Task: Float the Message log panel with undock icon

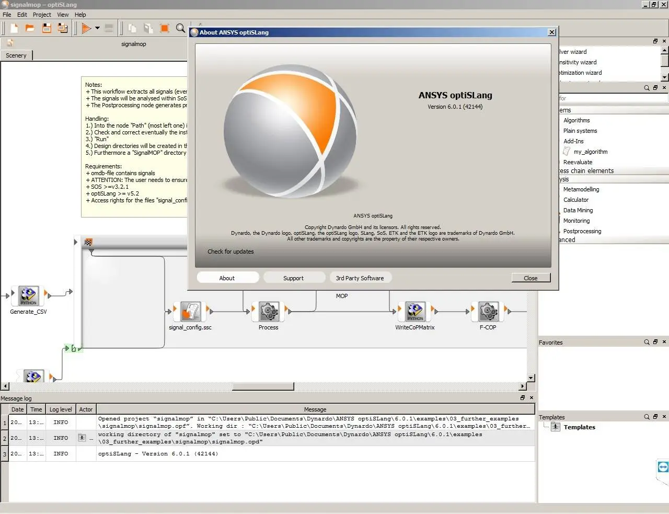Action: point(523,398)
